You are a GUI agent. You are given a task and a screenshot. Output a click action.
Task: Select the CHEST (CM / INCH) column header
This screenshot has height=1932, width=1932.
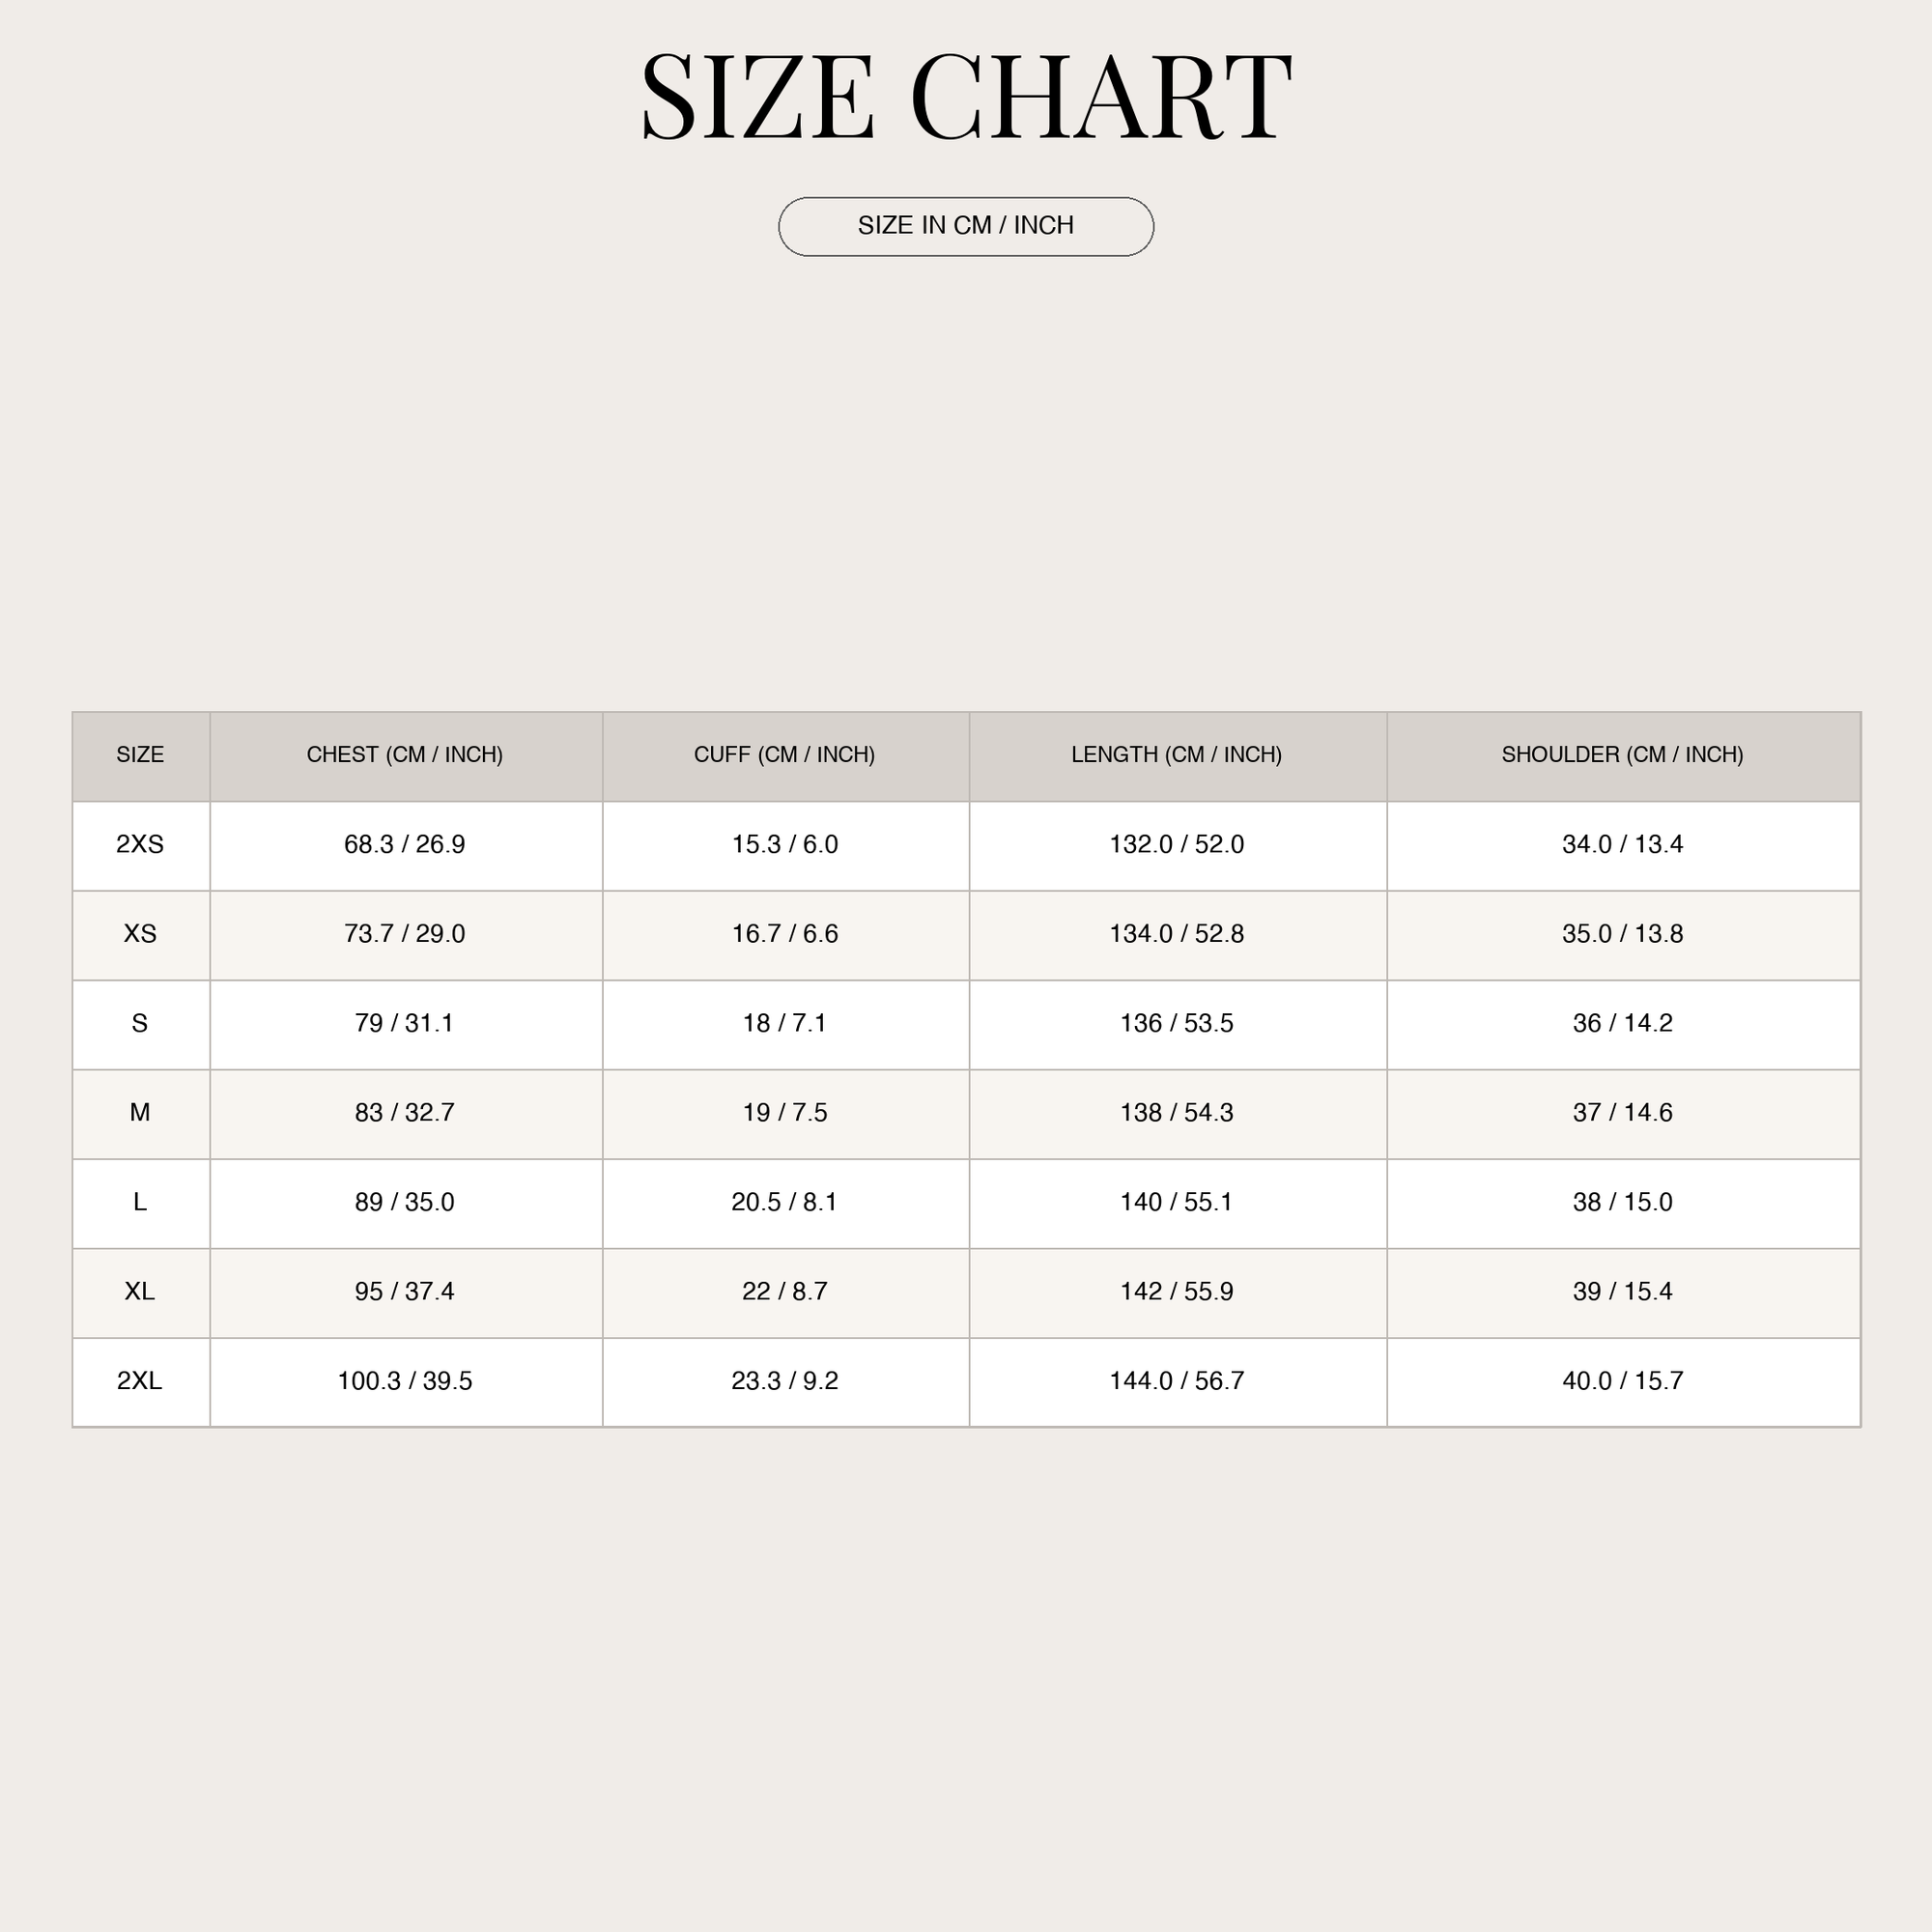405,755
